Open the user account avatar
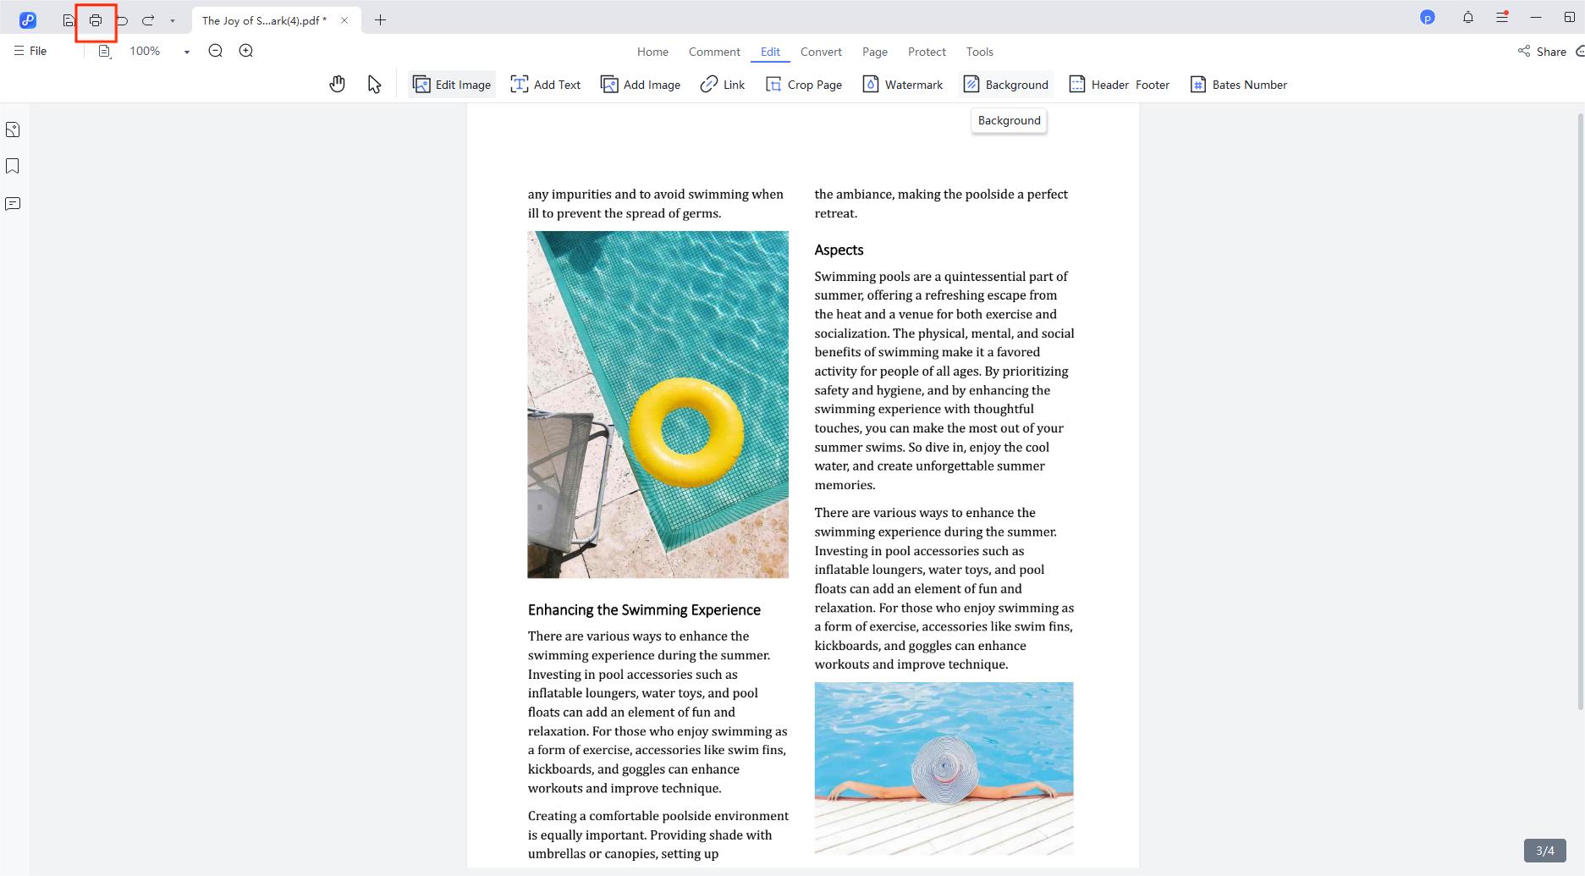 pyautogui.click(x=1428, y=17)
